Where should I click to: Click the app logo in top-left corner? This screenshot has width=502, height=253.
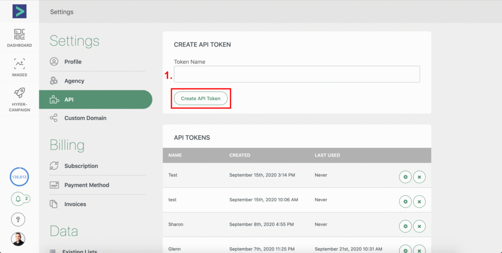tap(19, 11)
